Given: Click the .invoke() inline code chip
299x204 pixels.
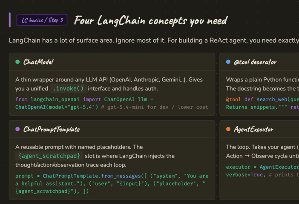Looking at the screenshot, I should pyautogui.click(x=68, y=88).
